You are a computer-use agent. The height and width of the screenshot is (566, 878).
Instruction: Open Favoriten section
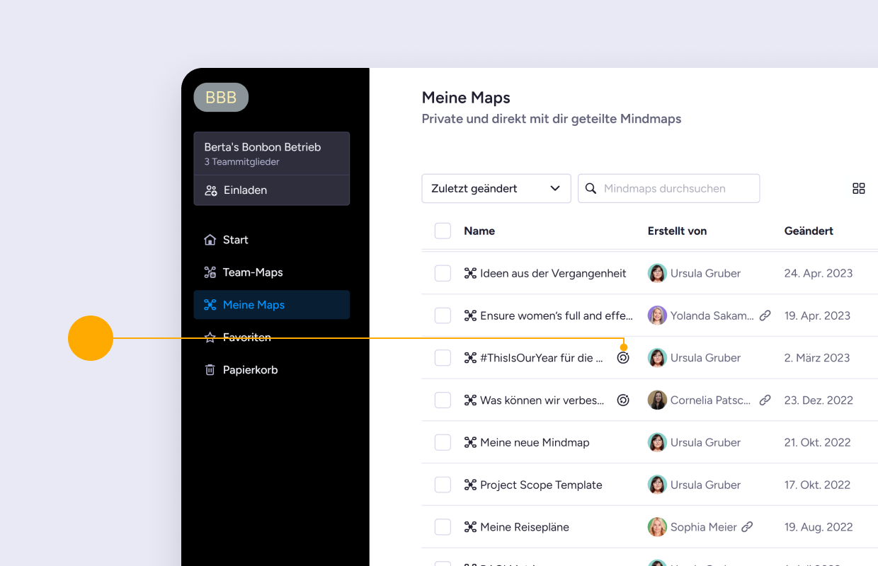point(272,337)
